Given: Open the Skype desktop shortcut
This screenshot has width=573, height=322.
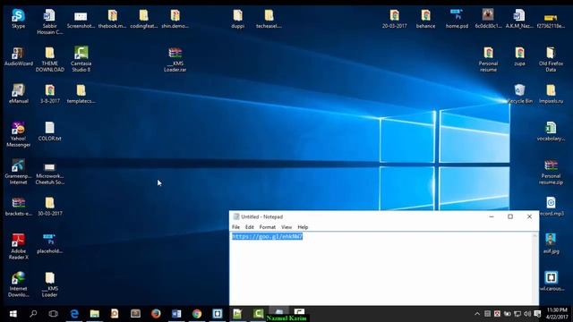Looking at the screenshot, I should [x=18, y=19].
